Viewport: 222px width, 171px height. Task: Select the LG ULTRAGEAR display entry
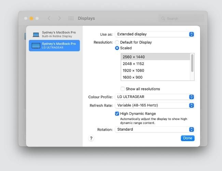tap(54, 45)
